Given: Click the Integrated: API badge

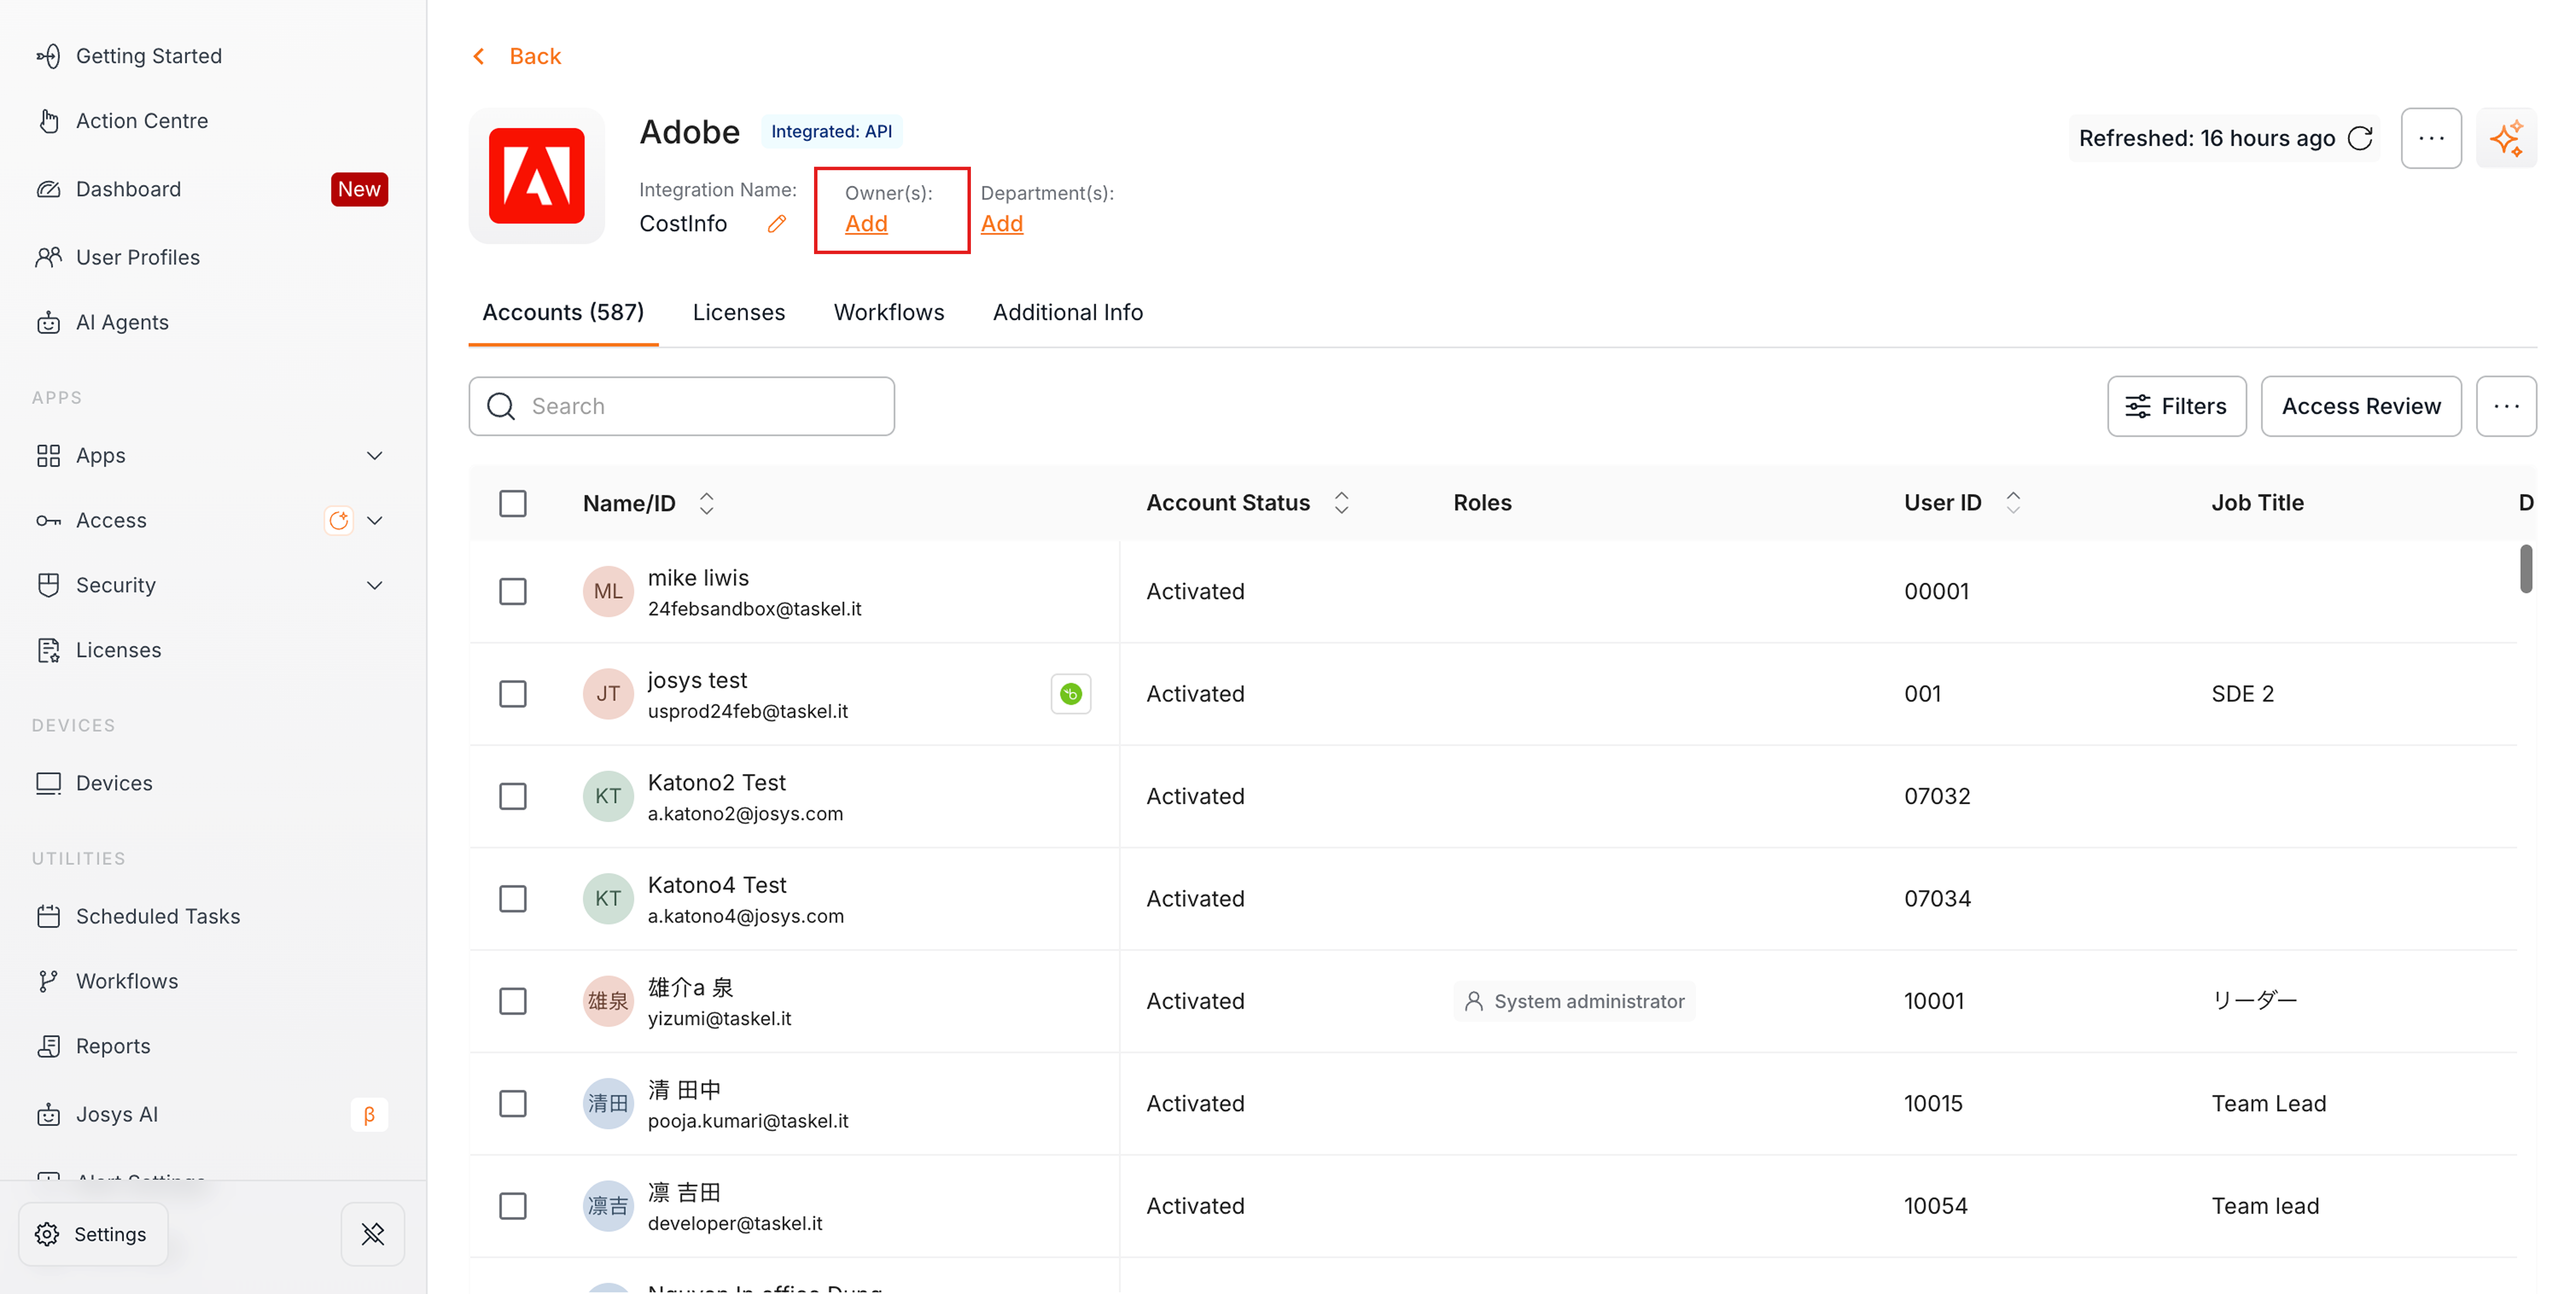Looking at the screenshot, I should click(x=831, y=132).
